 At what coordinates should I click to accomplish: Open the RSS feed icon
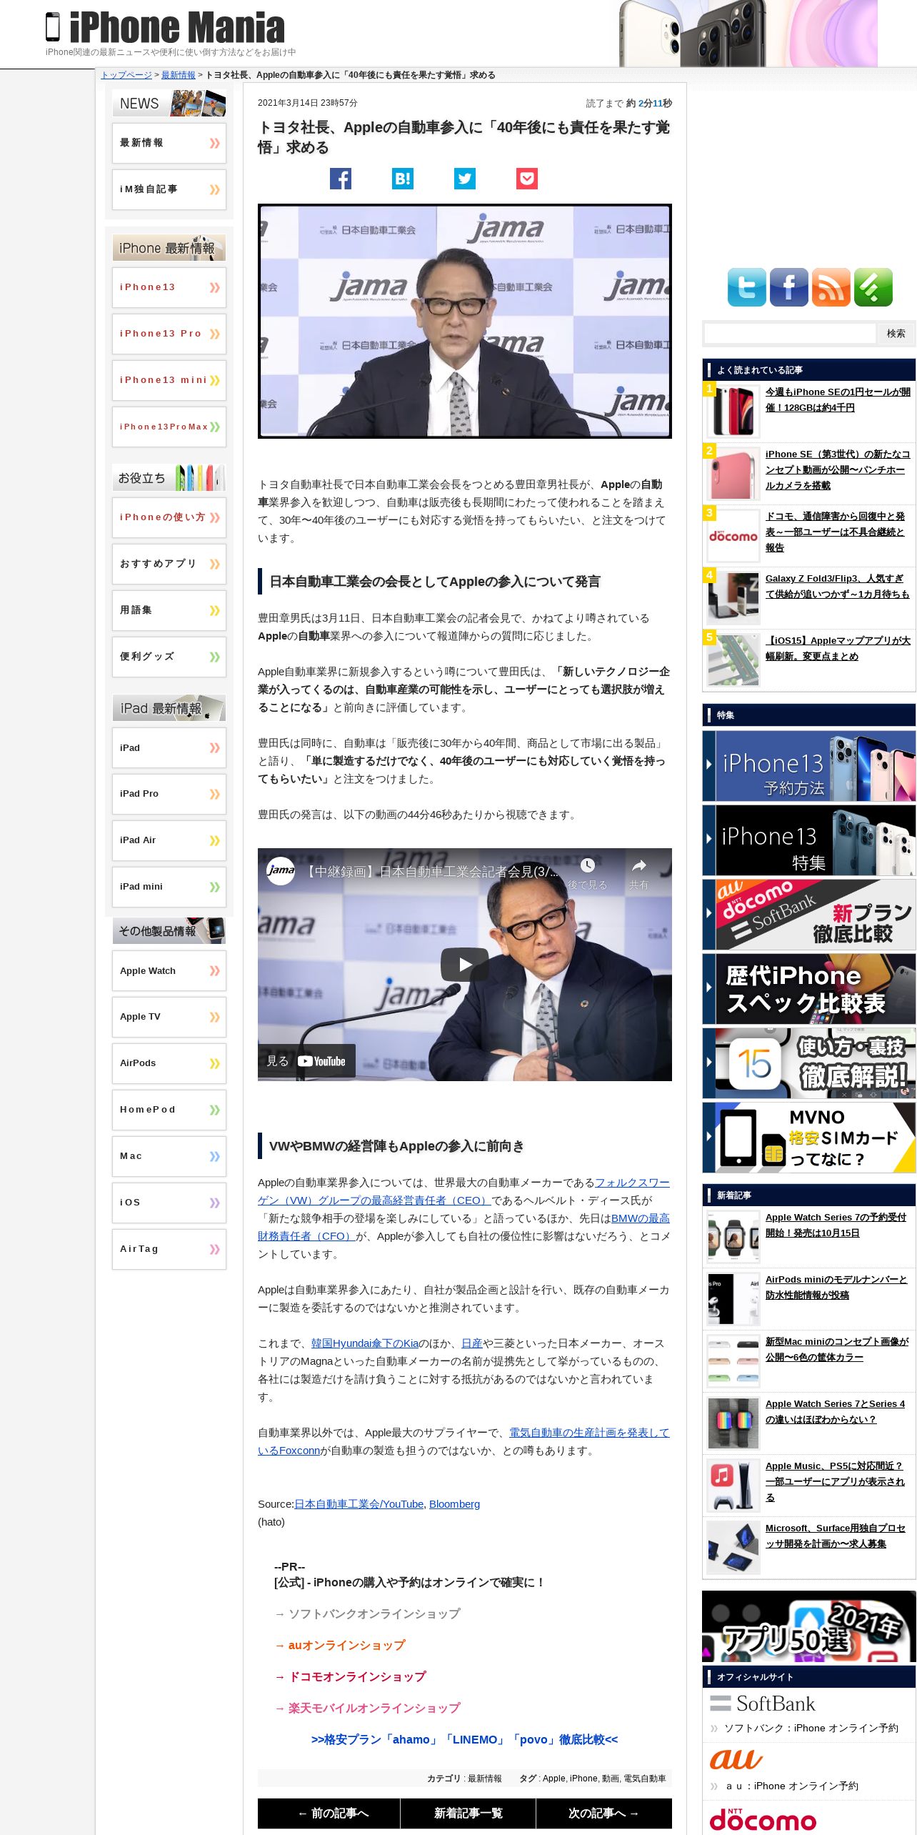point(831,287)
